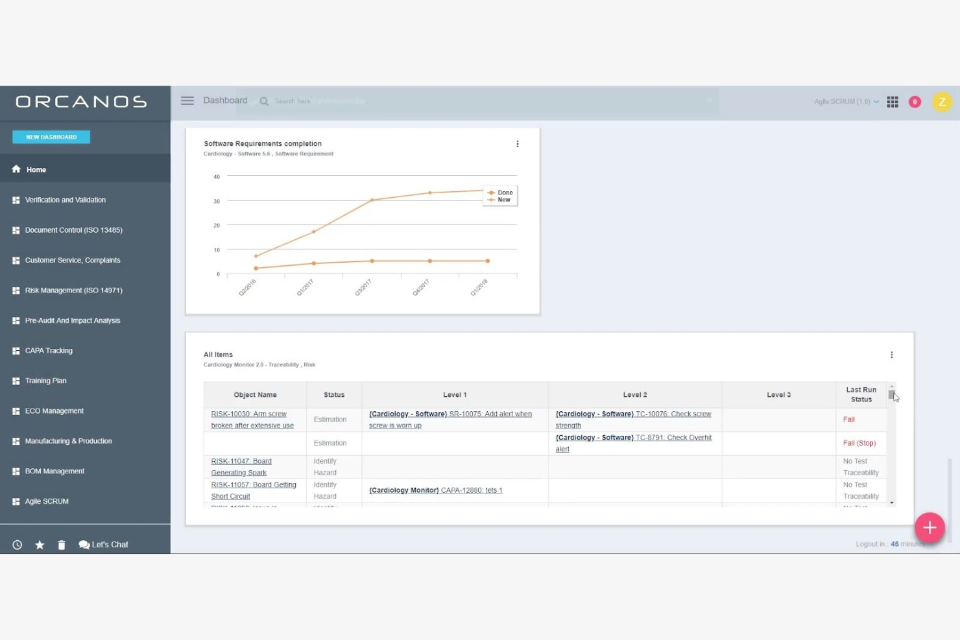The height and width of the screenshot is (640, 960).
Task: Click inside the header search field
Action: click(x=389, y=101)
